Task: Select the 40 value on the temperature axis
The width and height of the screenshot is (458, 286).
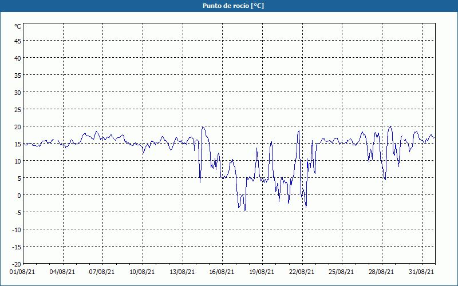Action: (x=18, y=58)
